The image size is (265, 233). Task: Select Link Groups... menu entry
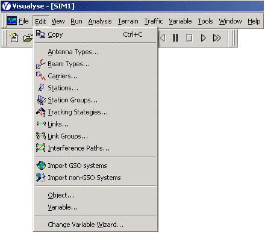[95, 136]
